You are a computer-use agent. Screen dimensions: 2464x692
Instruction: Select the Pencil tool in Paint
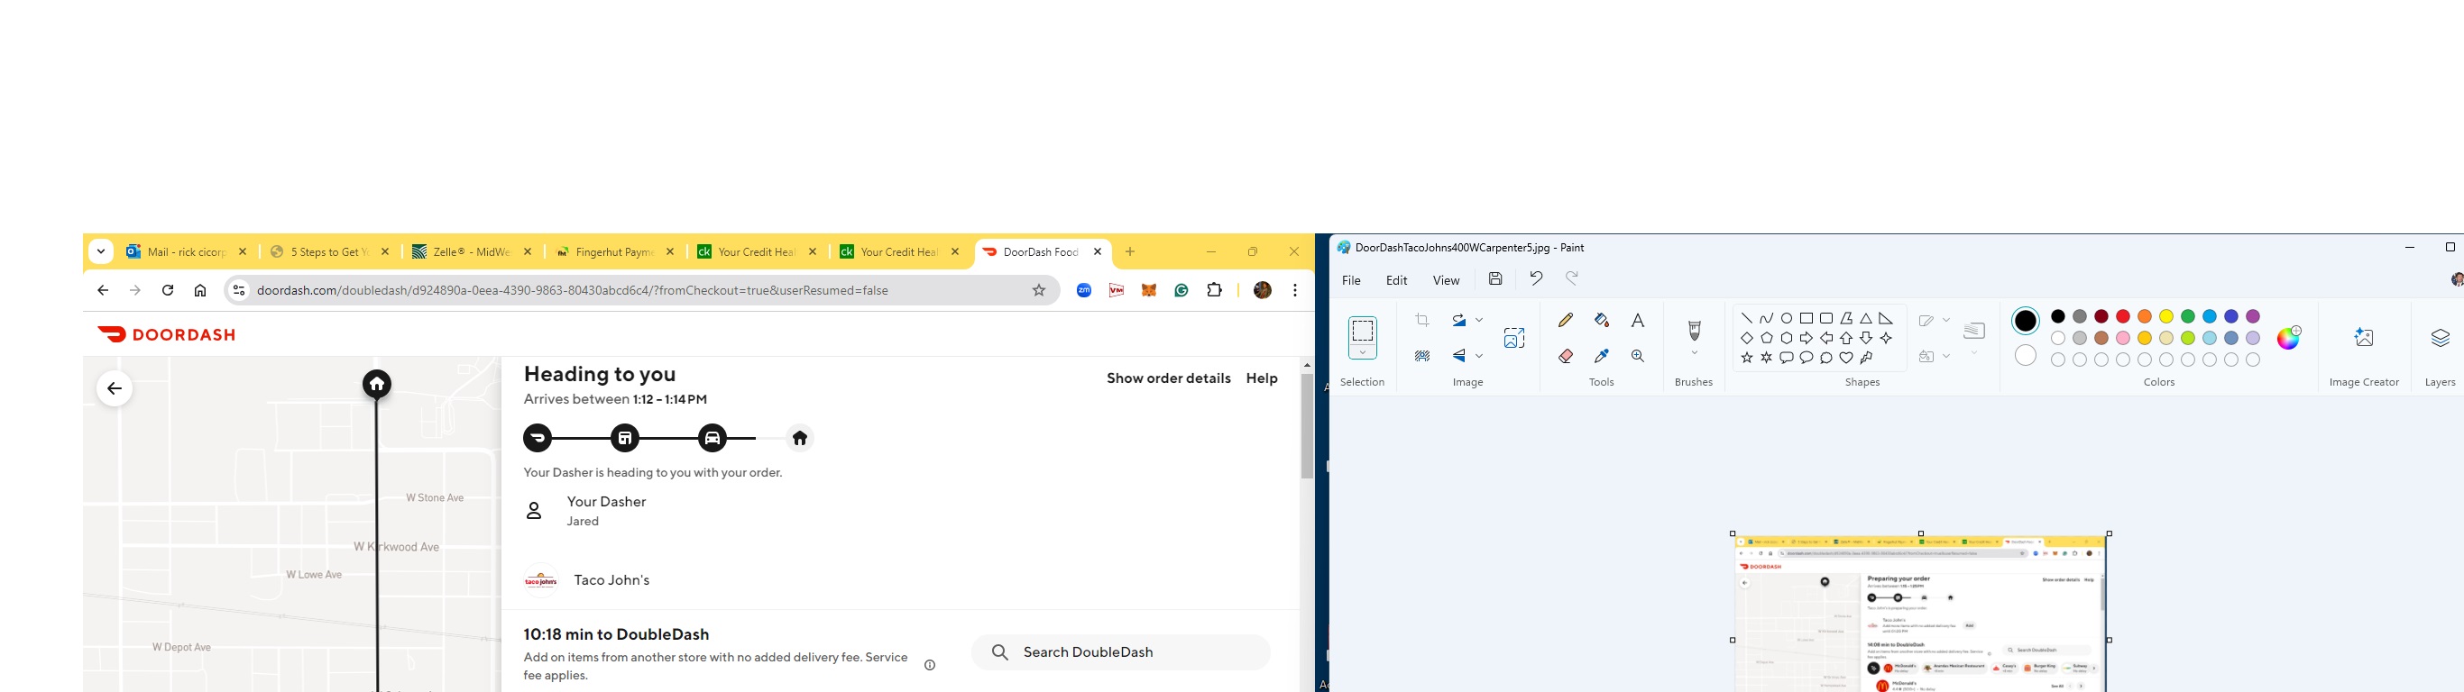coord(1565,320)
